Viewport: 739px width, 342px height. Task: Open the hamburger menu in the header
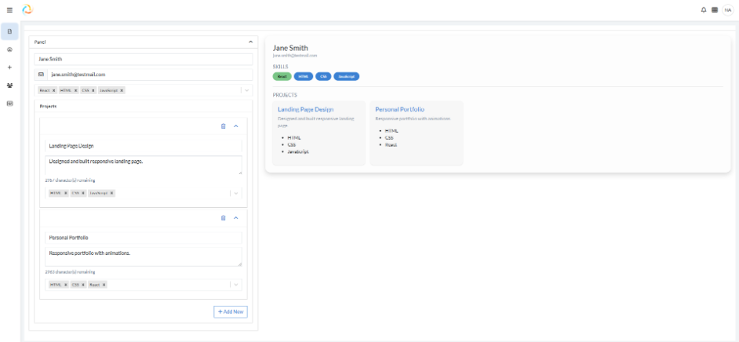pyautogui.click(x=9, y=9)
